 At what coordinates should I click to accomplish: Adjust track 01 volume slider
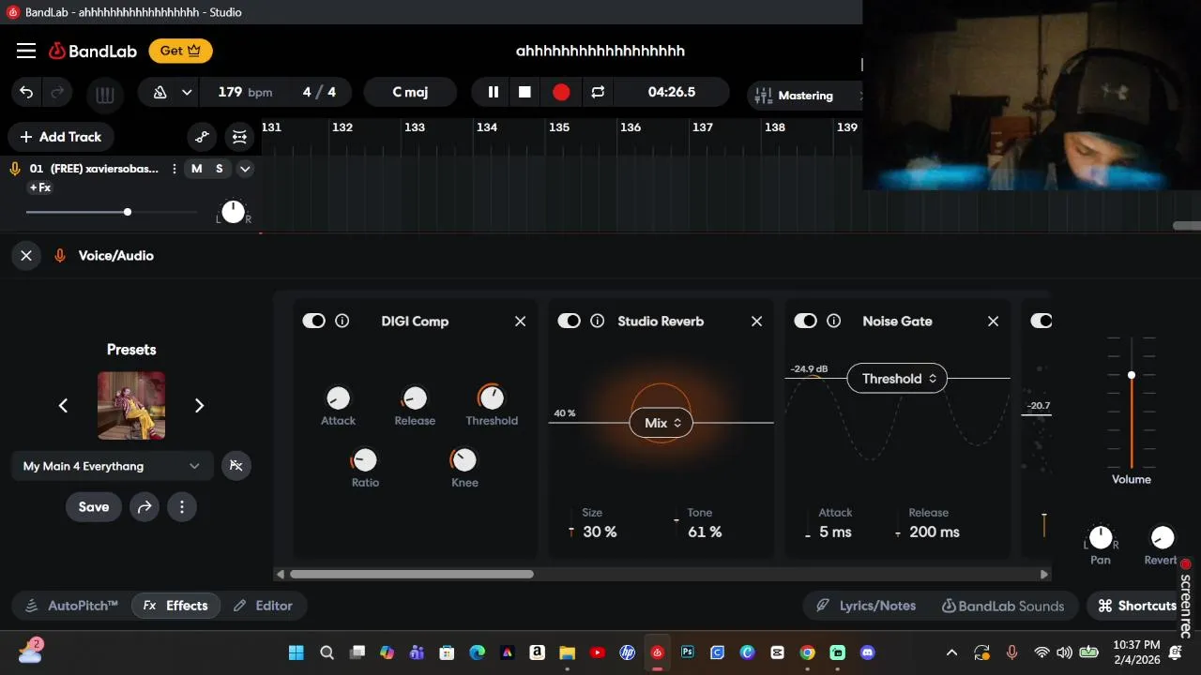(x=112, y=212)
